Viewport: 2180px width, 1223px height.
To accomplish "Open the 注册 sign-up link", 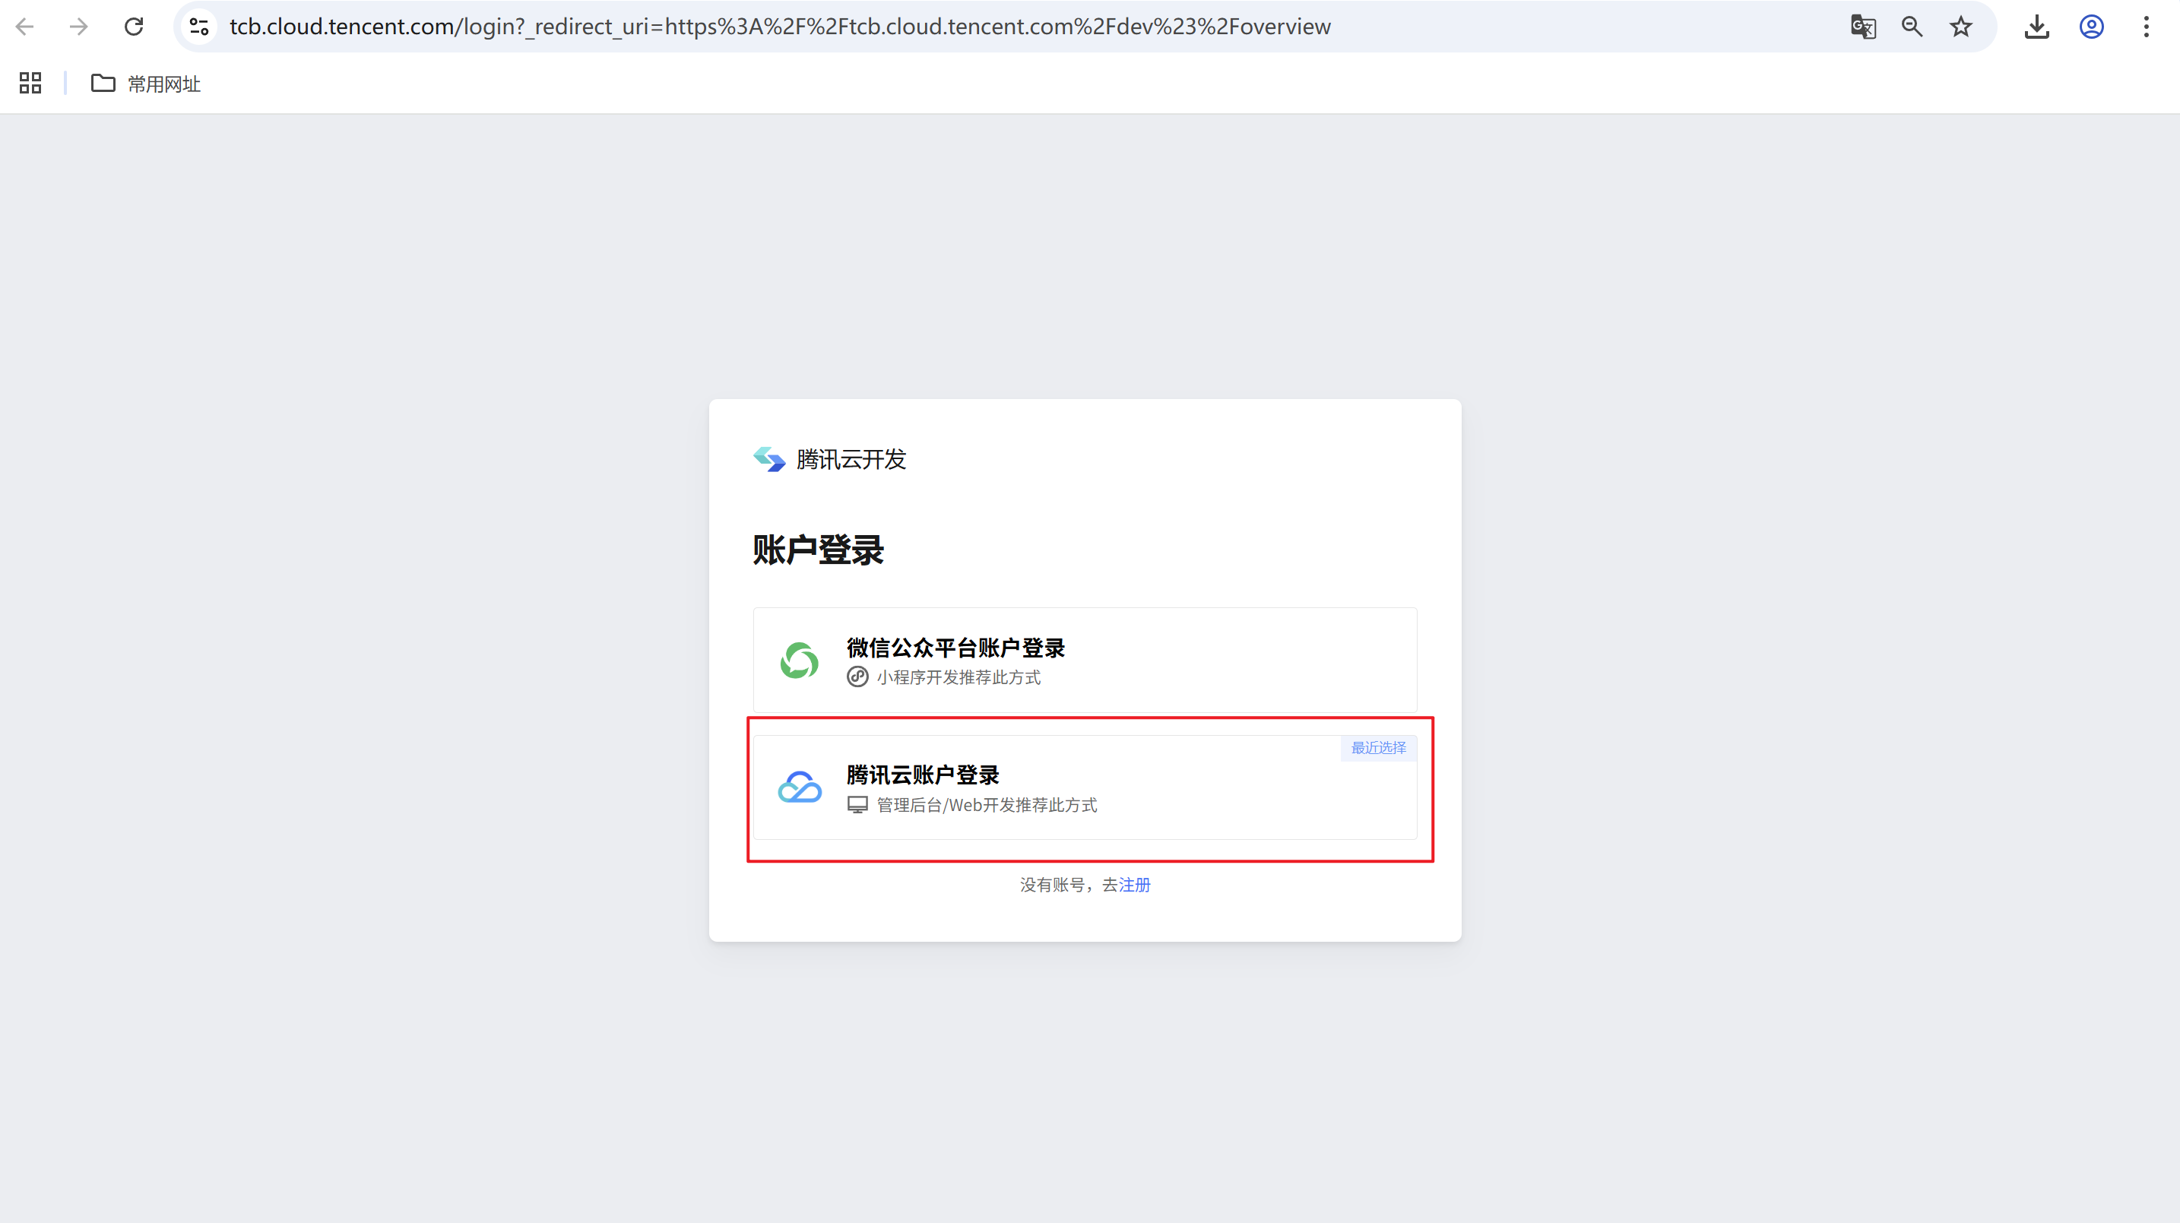I will 1135,885.
